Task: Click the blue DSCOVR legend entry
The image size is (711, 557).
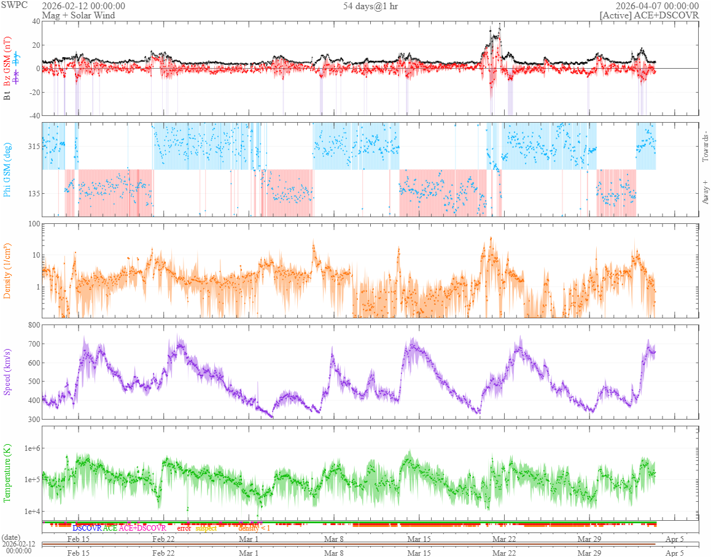Action: (x=87, y=528)
